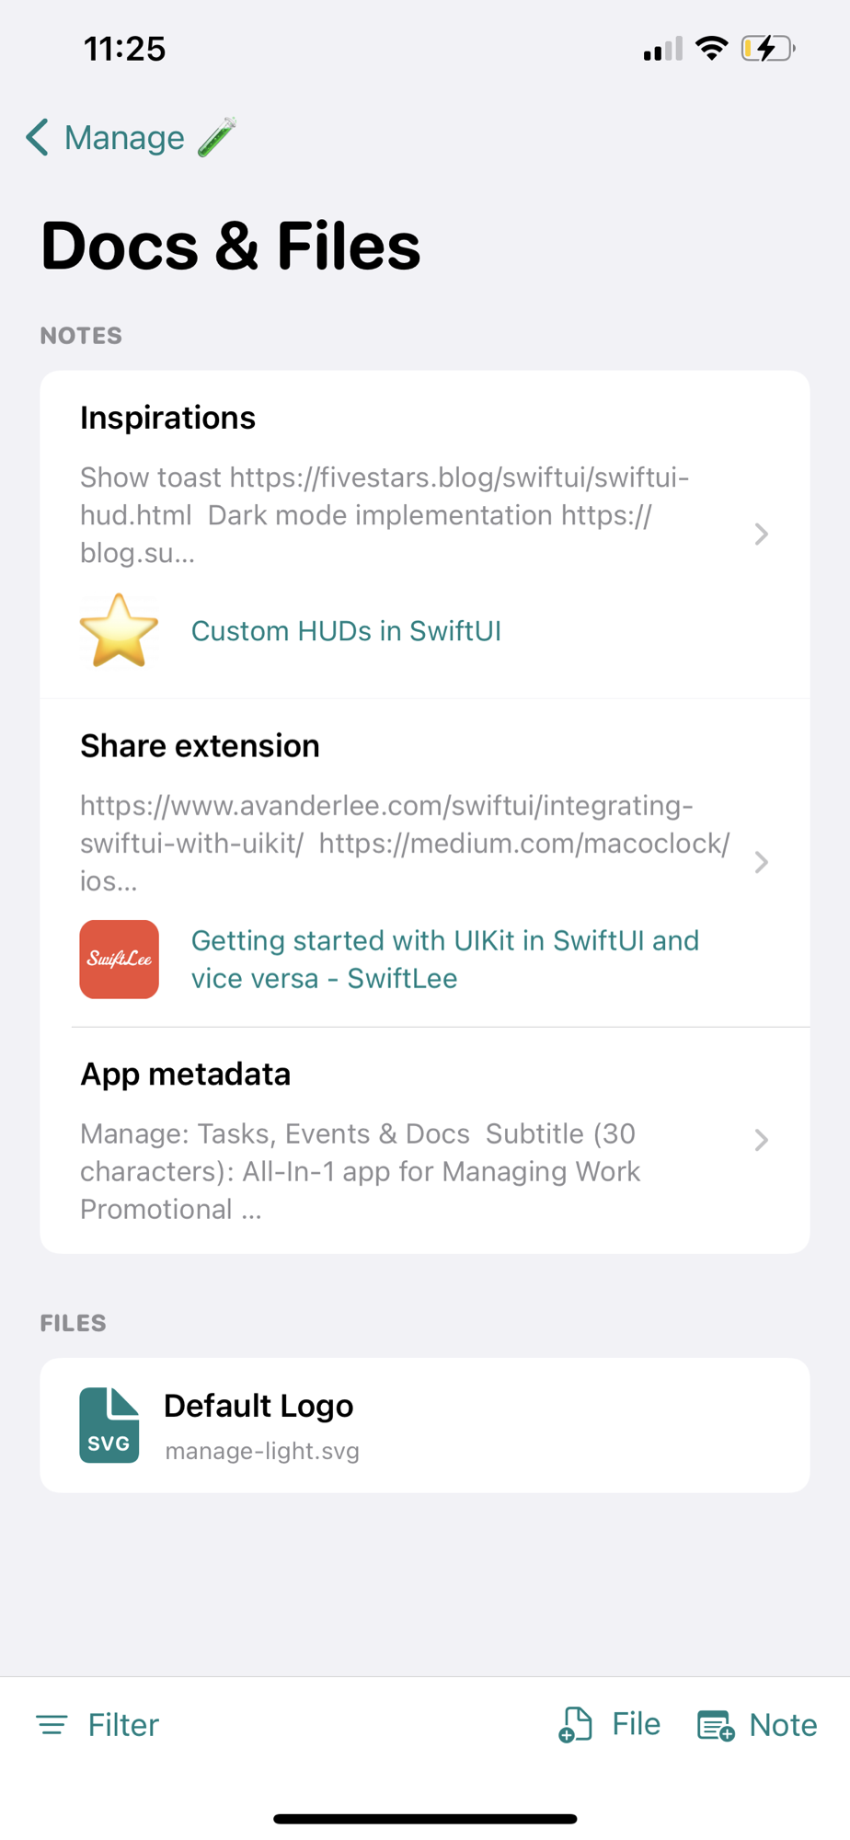Tap the SwiftLee red thumbnail icon

click(119, 960)
